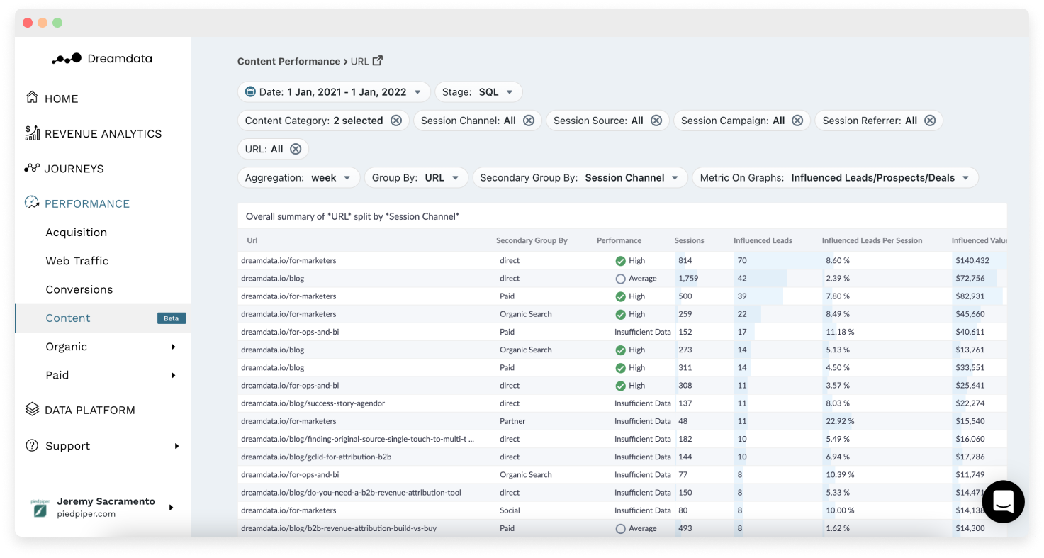Clear the Session Referrer filter
This screenshot has height=558, width=1044.
tap(930, 121)
